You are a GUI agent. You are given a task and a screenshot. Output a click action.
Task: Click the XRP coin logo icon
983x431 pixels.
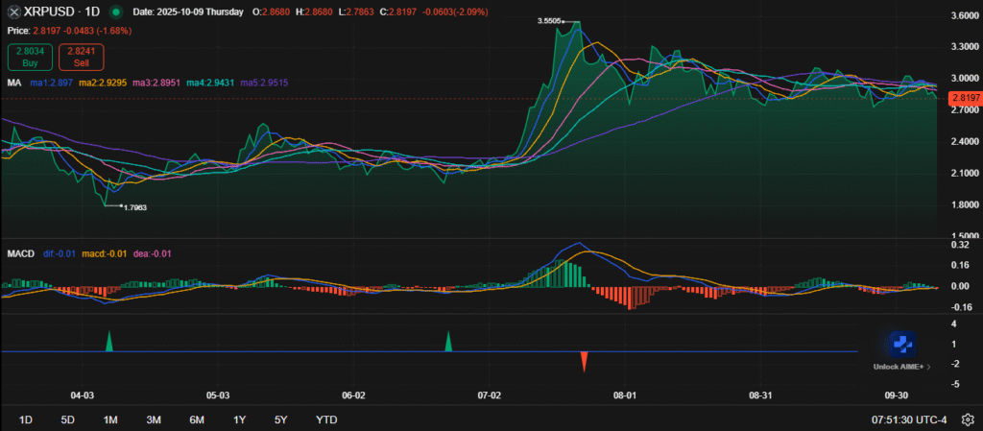[x=14, y=12]
